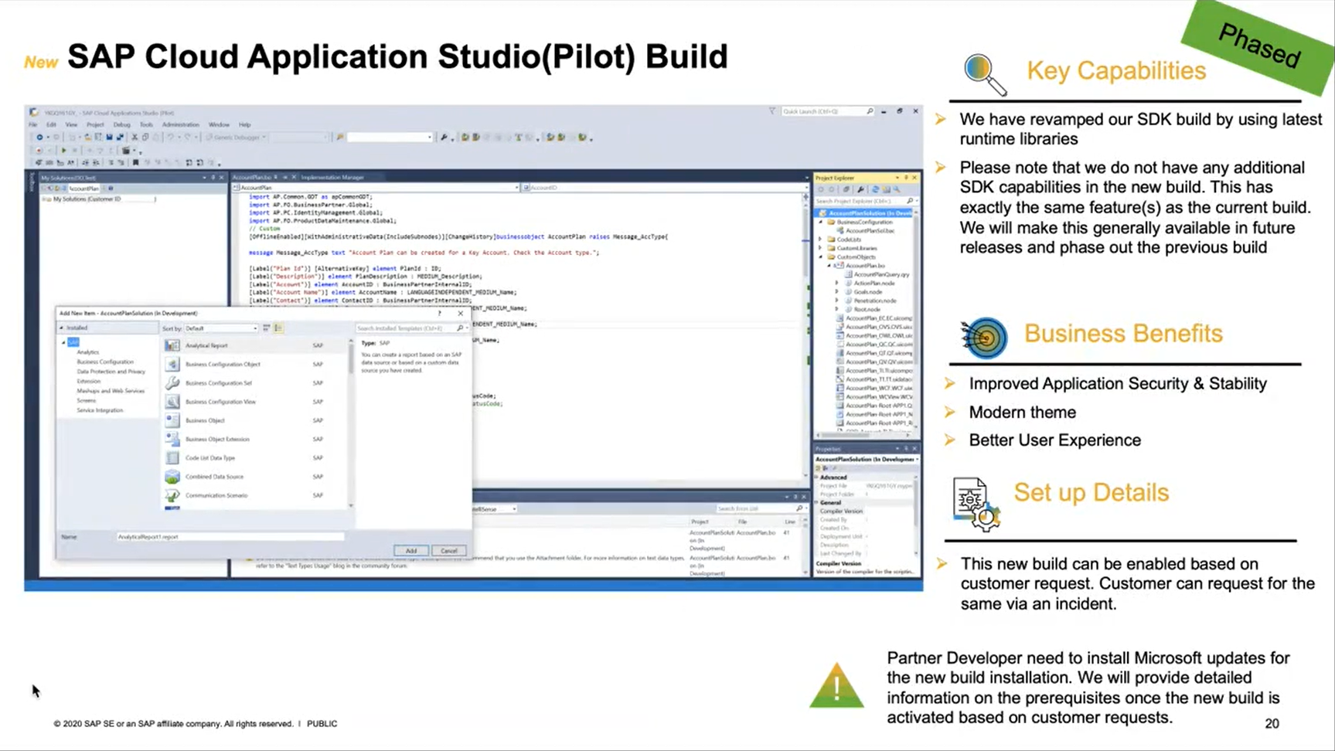Expand the CustomLibraries folder
1335x751 pixels.
click(821, 248)
